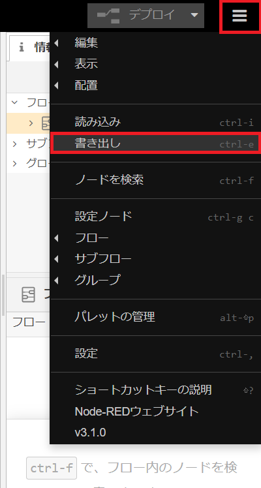Open the hamburger main menu icon
Screen dimensions: 261x488
(239, 16)
